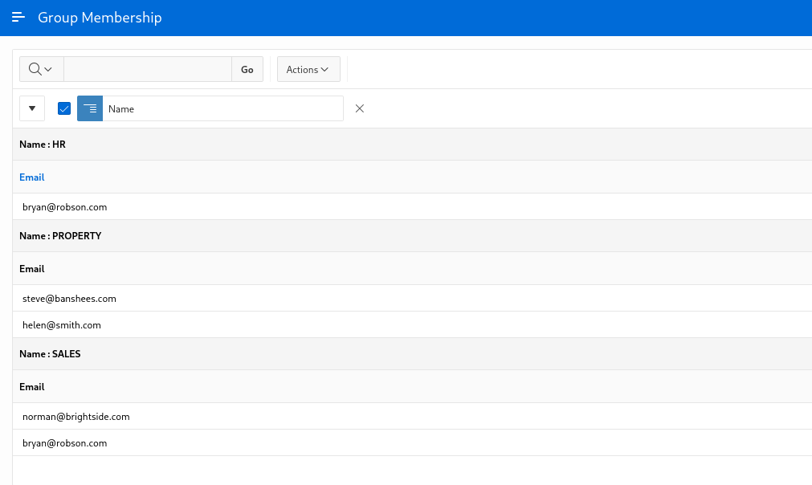Viewport: 812px width, 485px height.
Task: Click the norman@brightside.com row
Action: pyautogui.click(x=76, y=417)
